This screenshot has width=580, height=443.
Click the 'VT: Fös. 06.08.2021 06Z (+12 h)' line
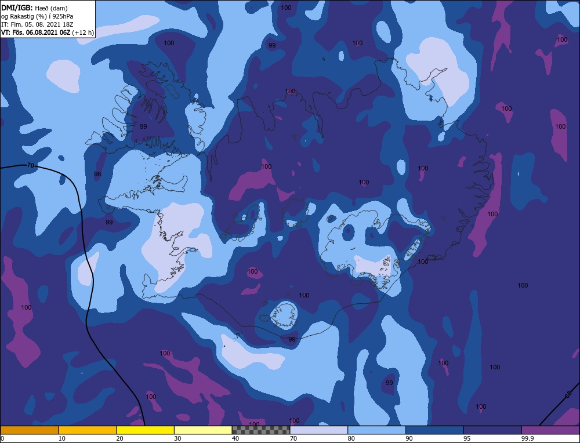pos(48,32)
